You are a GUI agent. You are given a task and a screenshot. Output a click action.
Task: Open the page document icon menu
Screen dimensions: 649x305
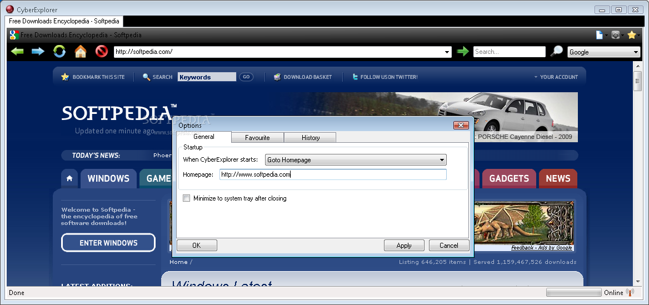pos(600,35)
